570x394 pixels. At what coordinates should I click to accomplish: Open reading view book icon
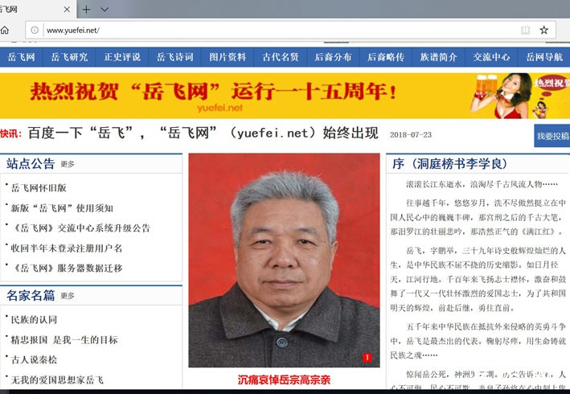coord(525,31)
